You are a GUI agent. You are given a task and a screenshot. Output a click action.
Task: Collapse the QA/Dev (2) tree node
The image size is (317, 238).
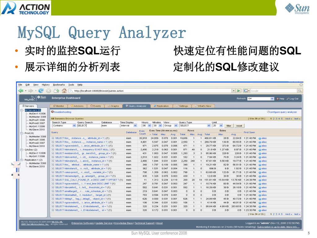coord(22,150)
